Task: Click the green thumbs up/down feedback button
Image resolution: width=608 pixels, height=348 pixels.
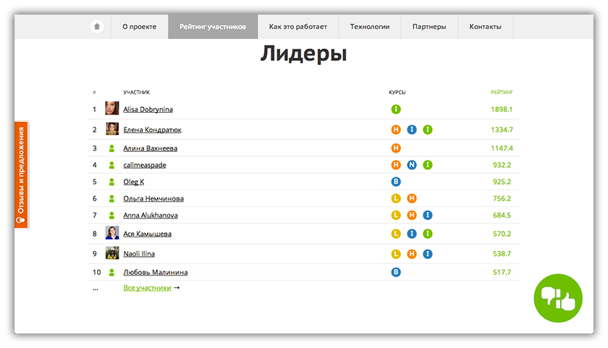Action: 558,298
